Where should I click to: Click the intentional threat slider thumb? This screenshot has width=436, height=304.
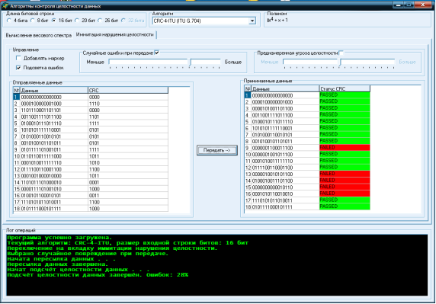340,62
